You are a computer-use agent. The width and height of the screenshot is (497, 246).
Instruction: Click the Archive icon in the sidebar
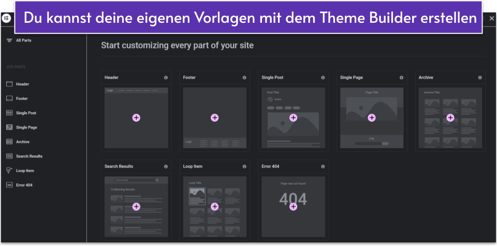point(9,142)
